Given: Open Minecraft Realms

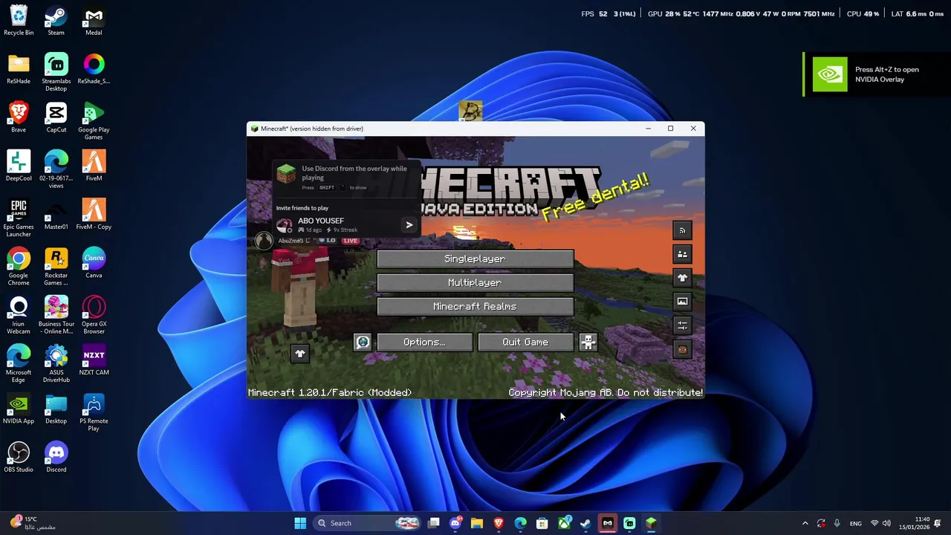Looking at the screenshot, I should pyautogui.click(x=475, y=306).
